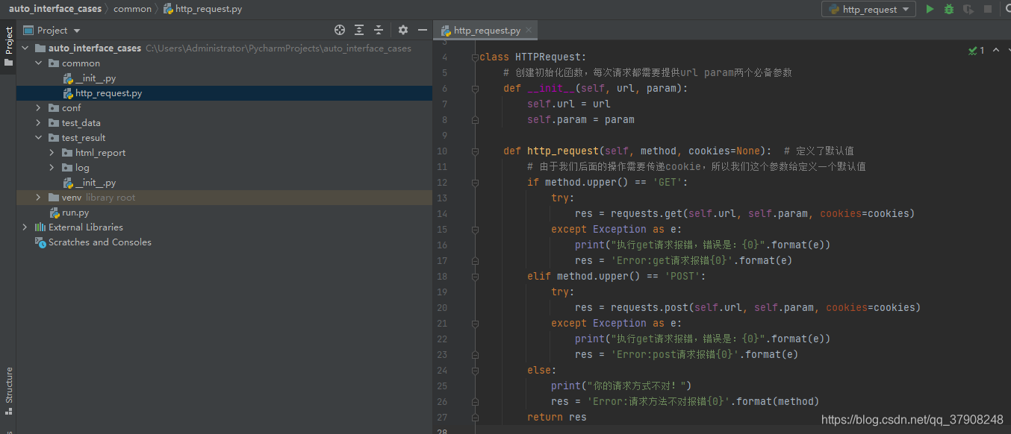
Task: Collapse the test_result folder arrow
Action: pos(39,138)
